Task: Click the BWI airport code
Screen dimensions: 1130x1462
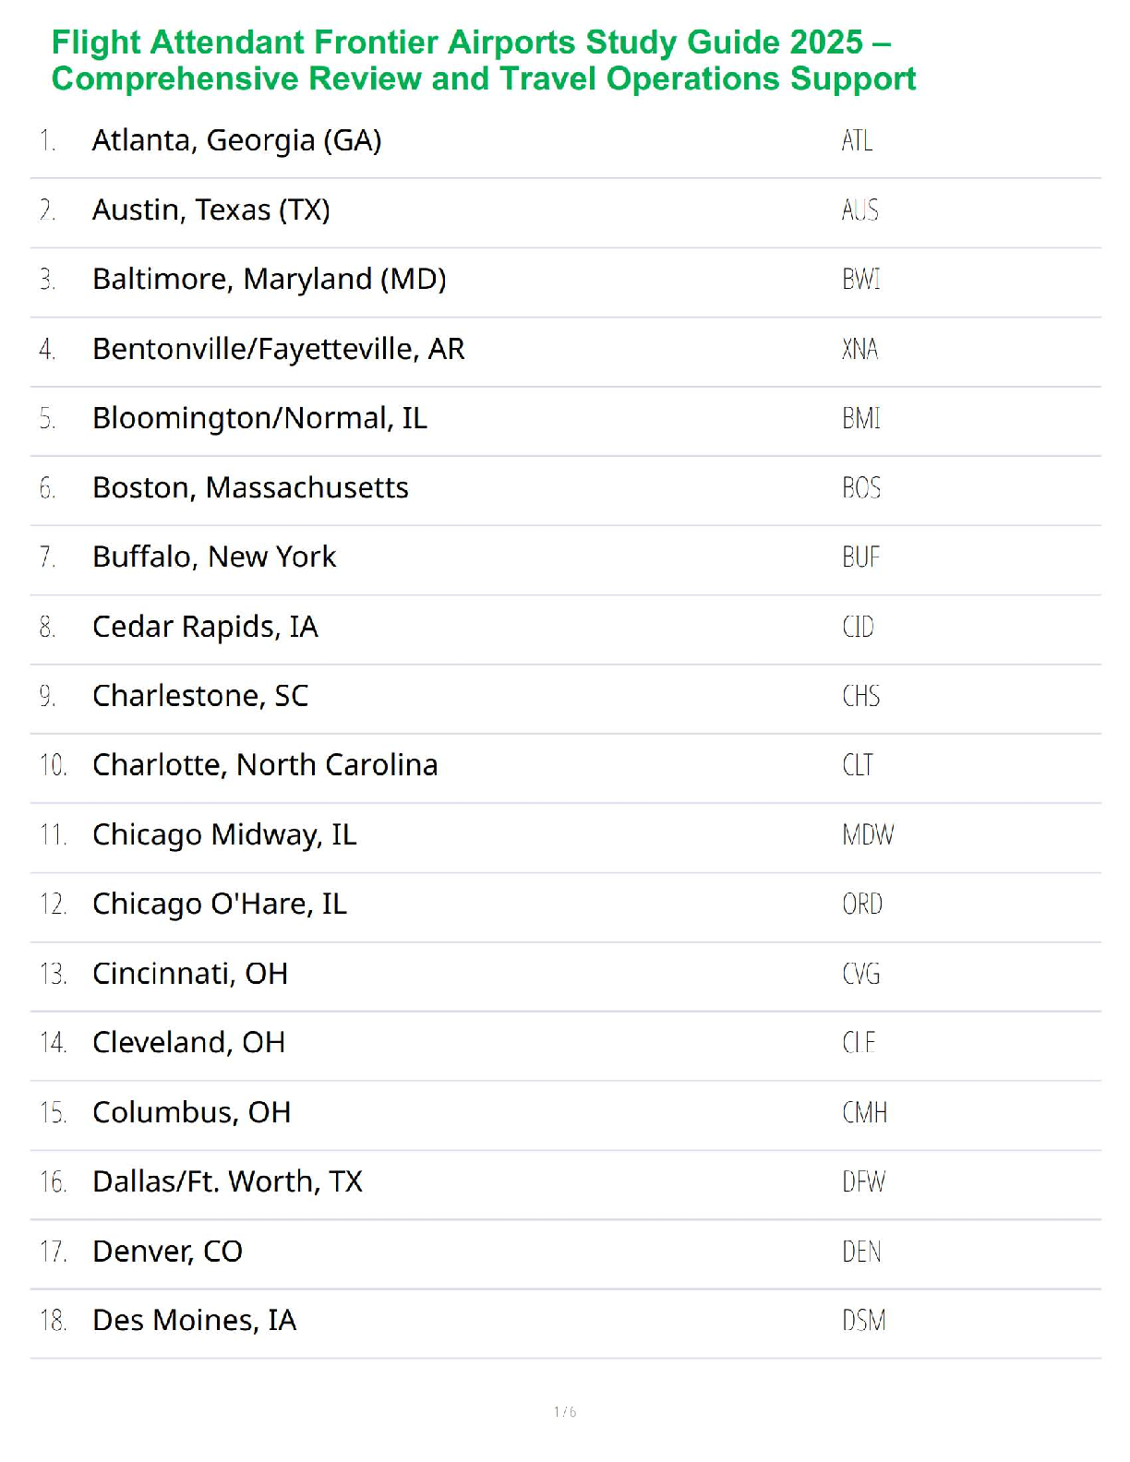Action: pos(860,280)
